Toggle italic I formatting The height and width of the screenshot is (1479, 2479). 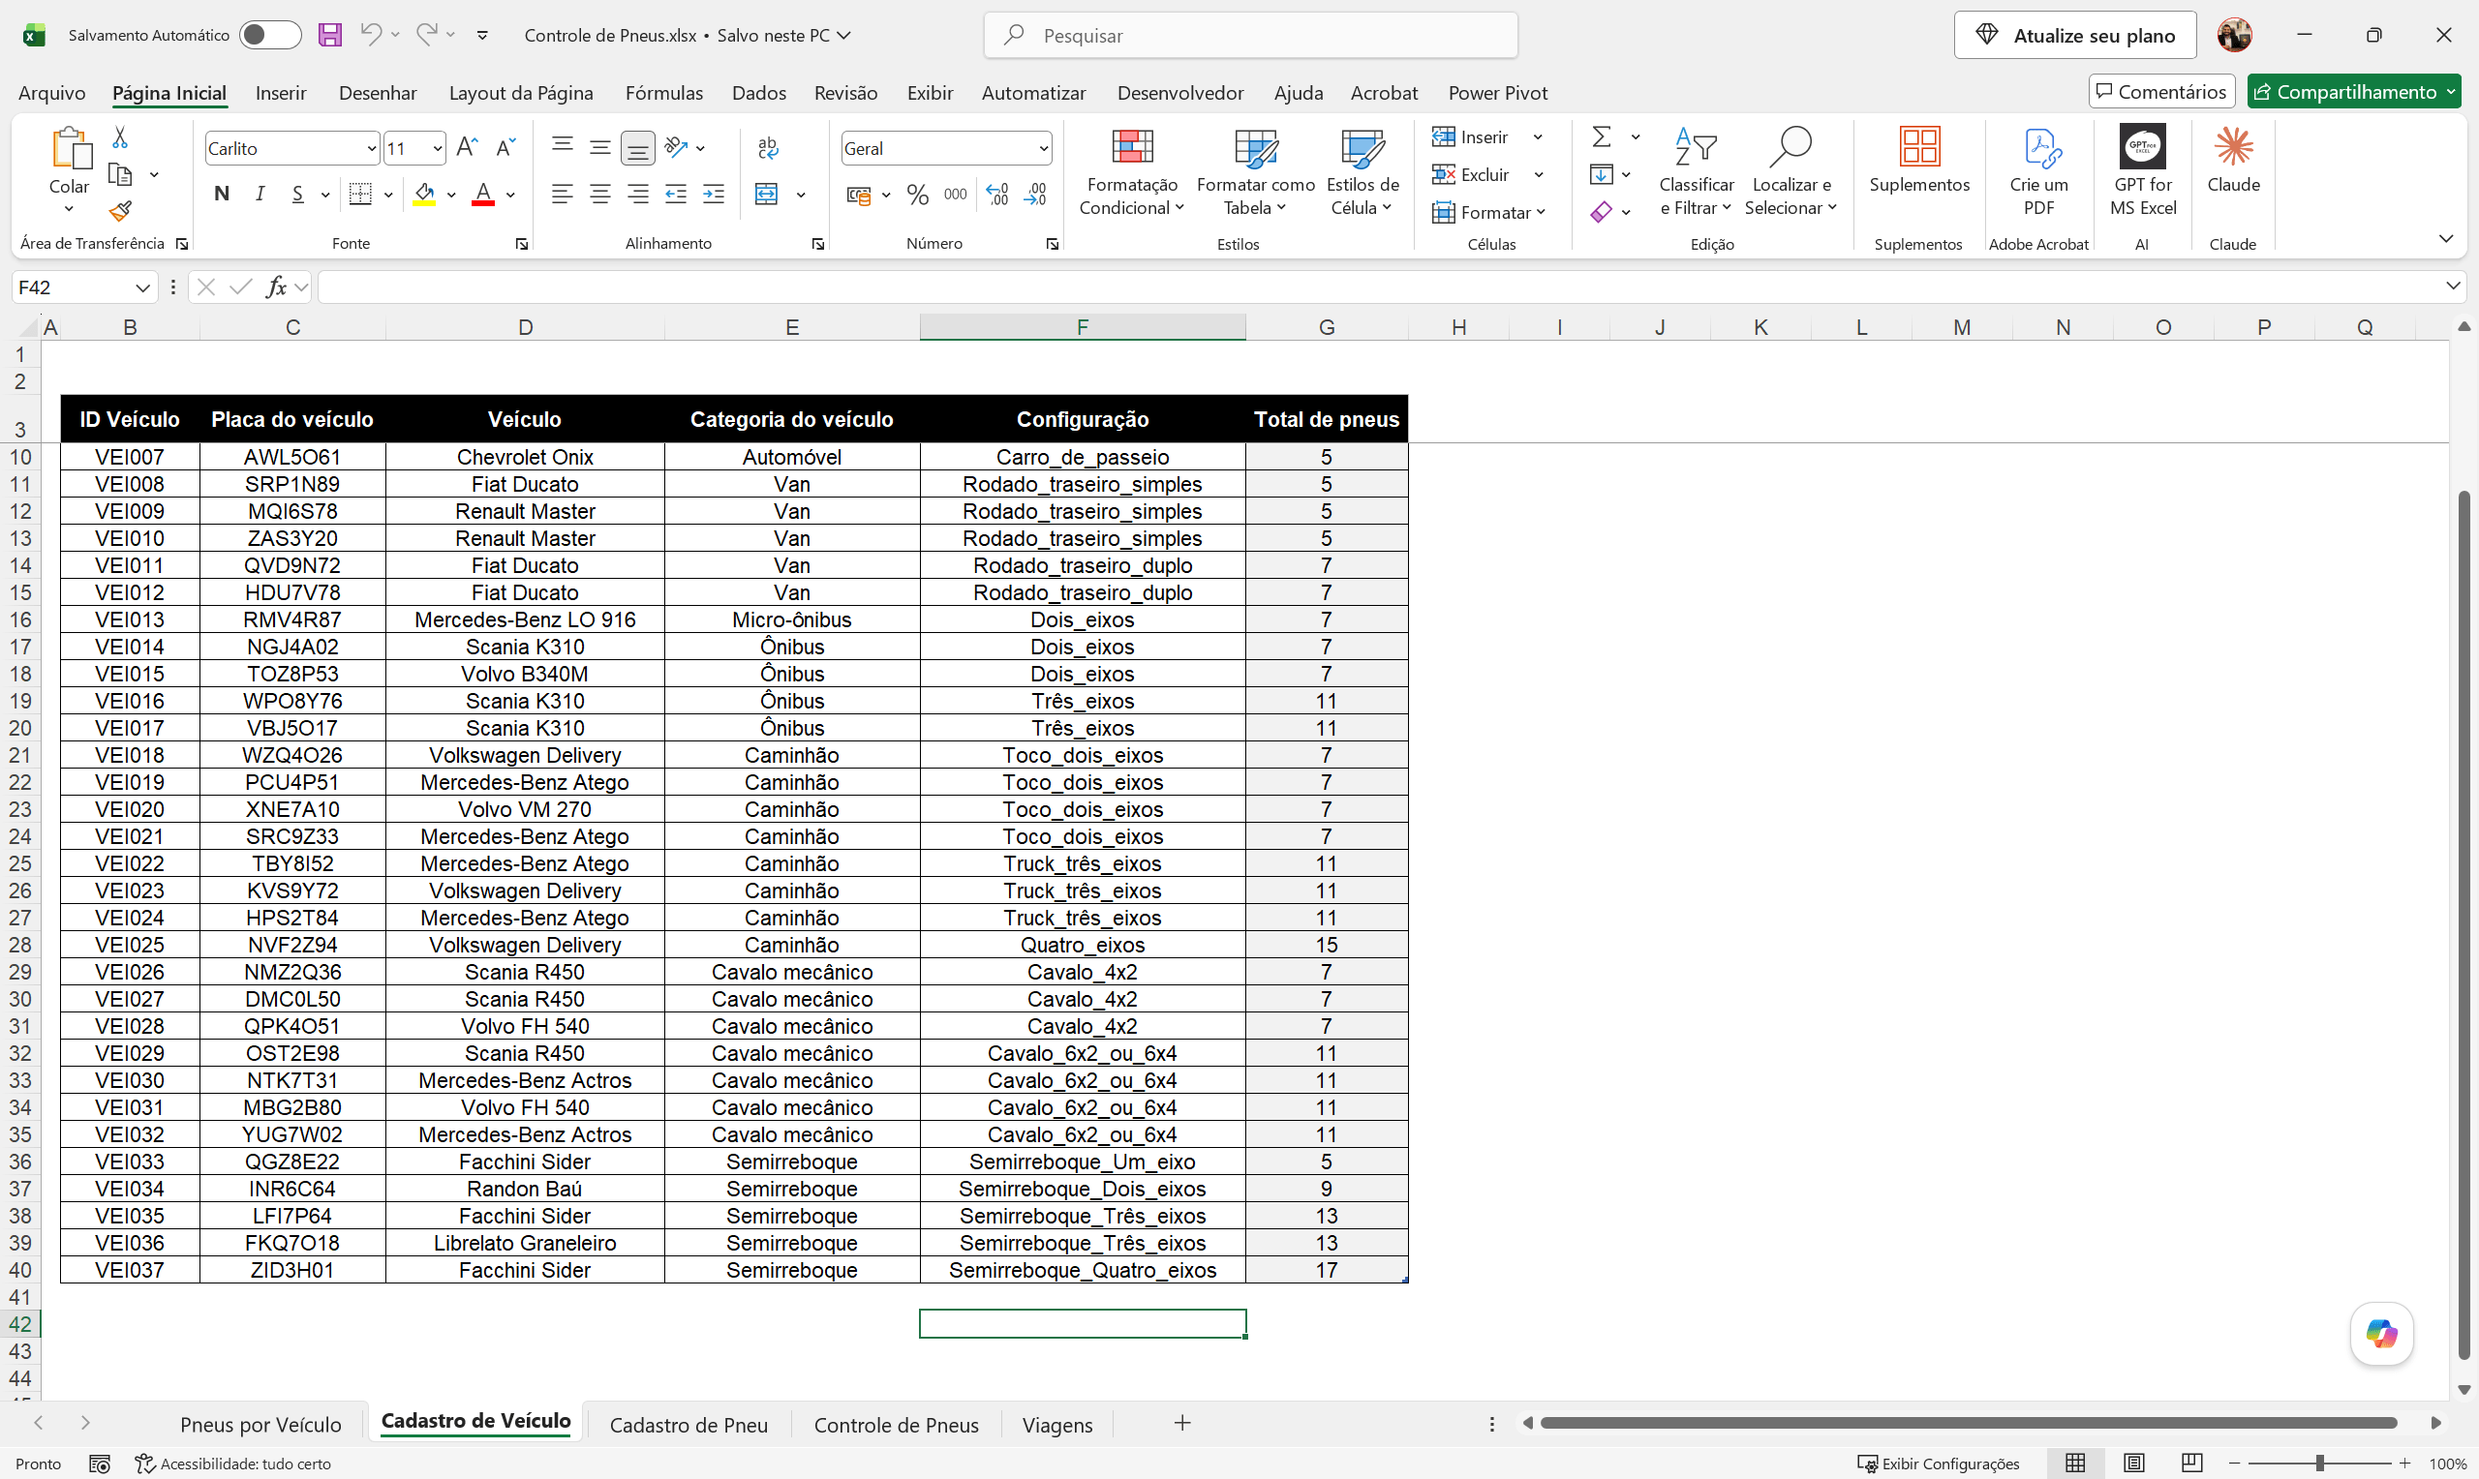[260, 194]
